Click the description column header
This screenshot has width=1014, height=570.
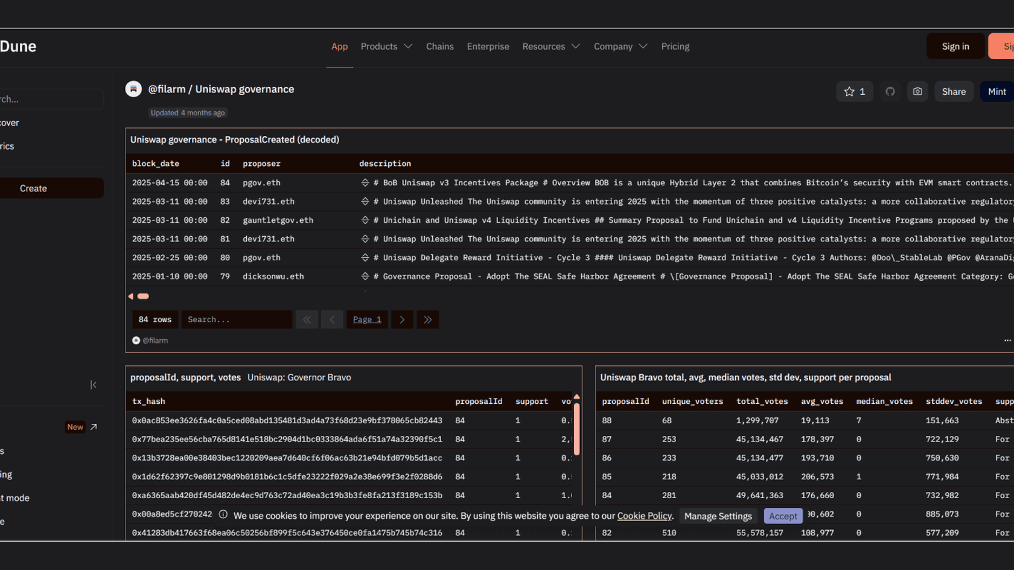click(x=385, y=164)
